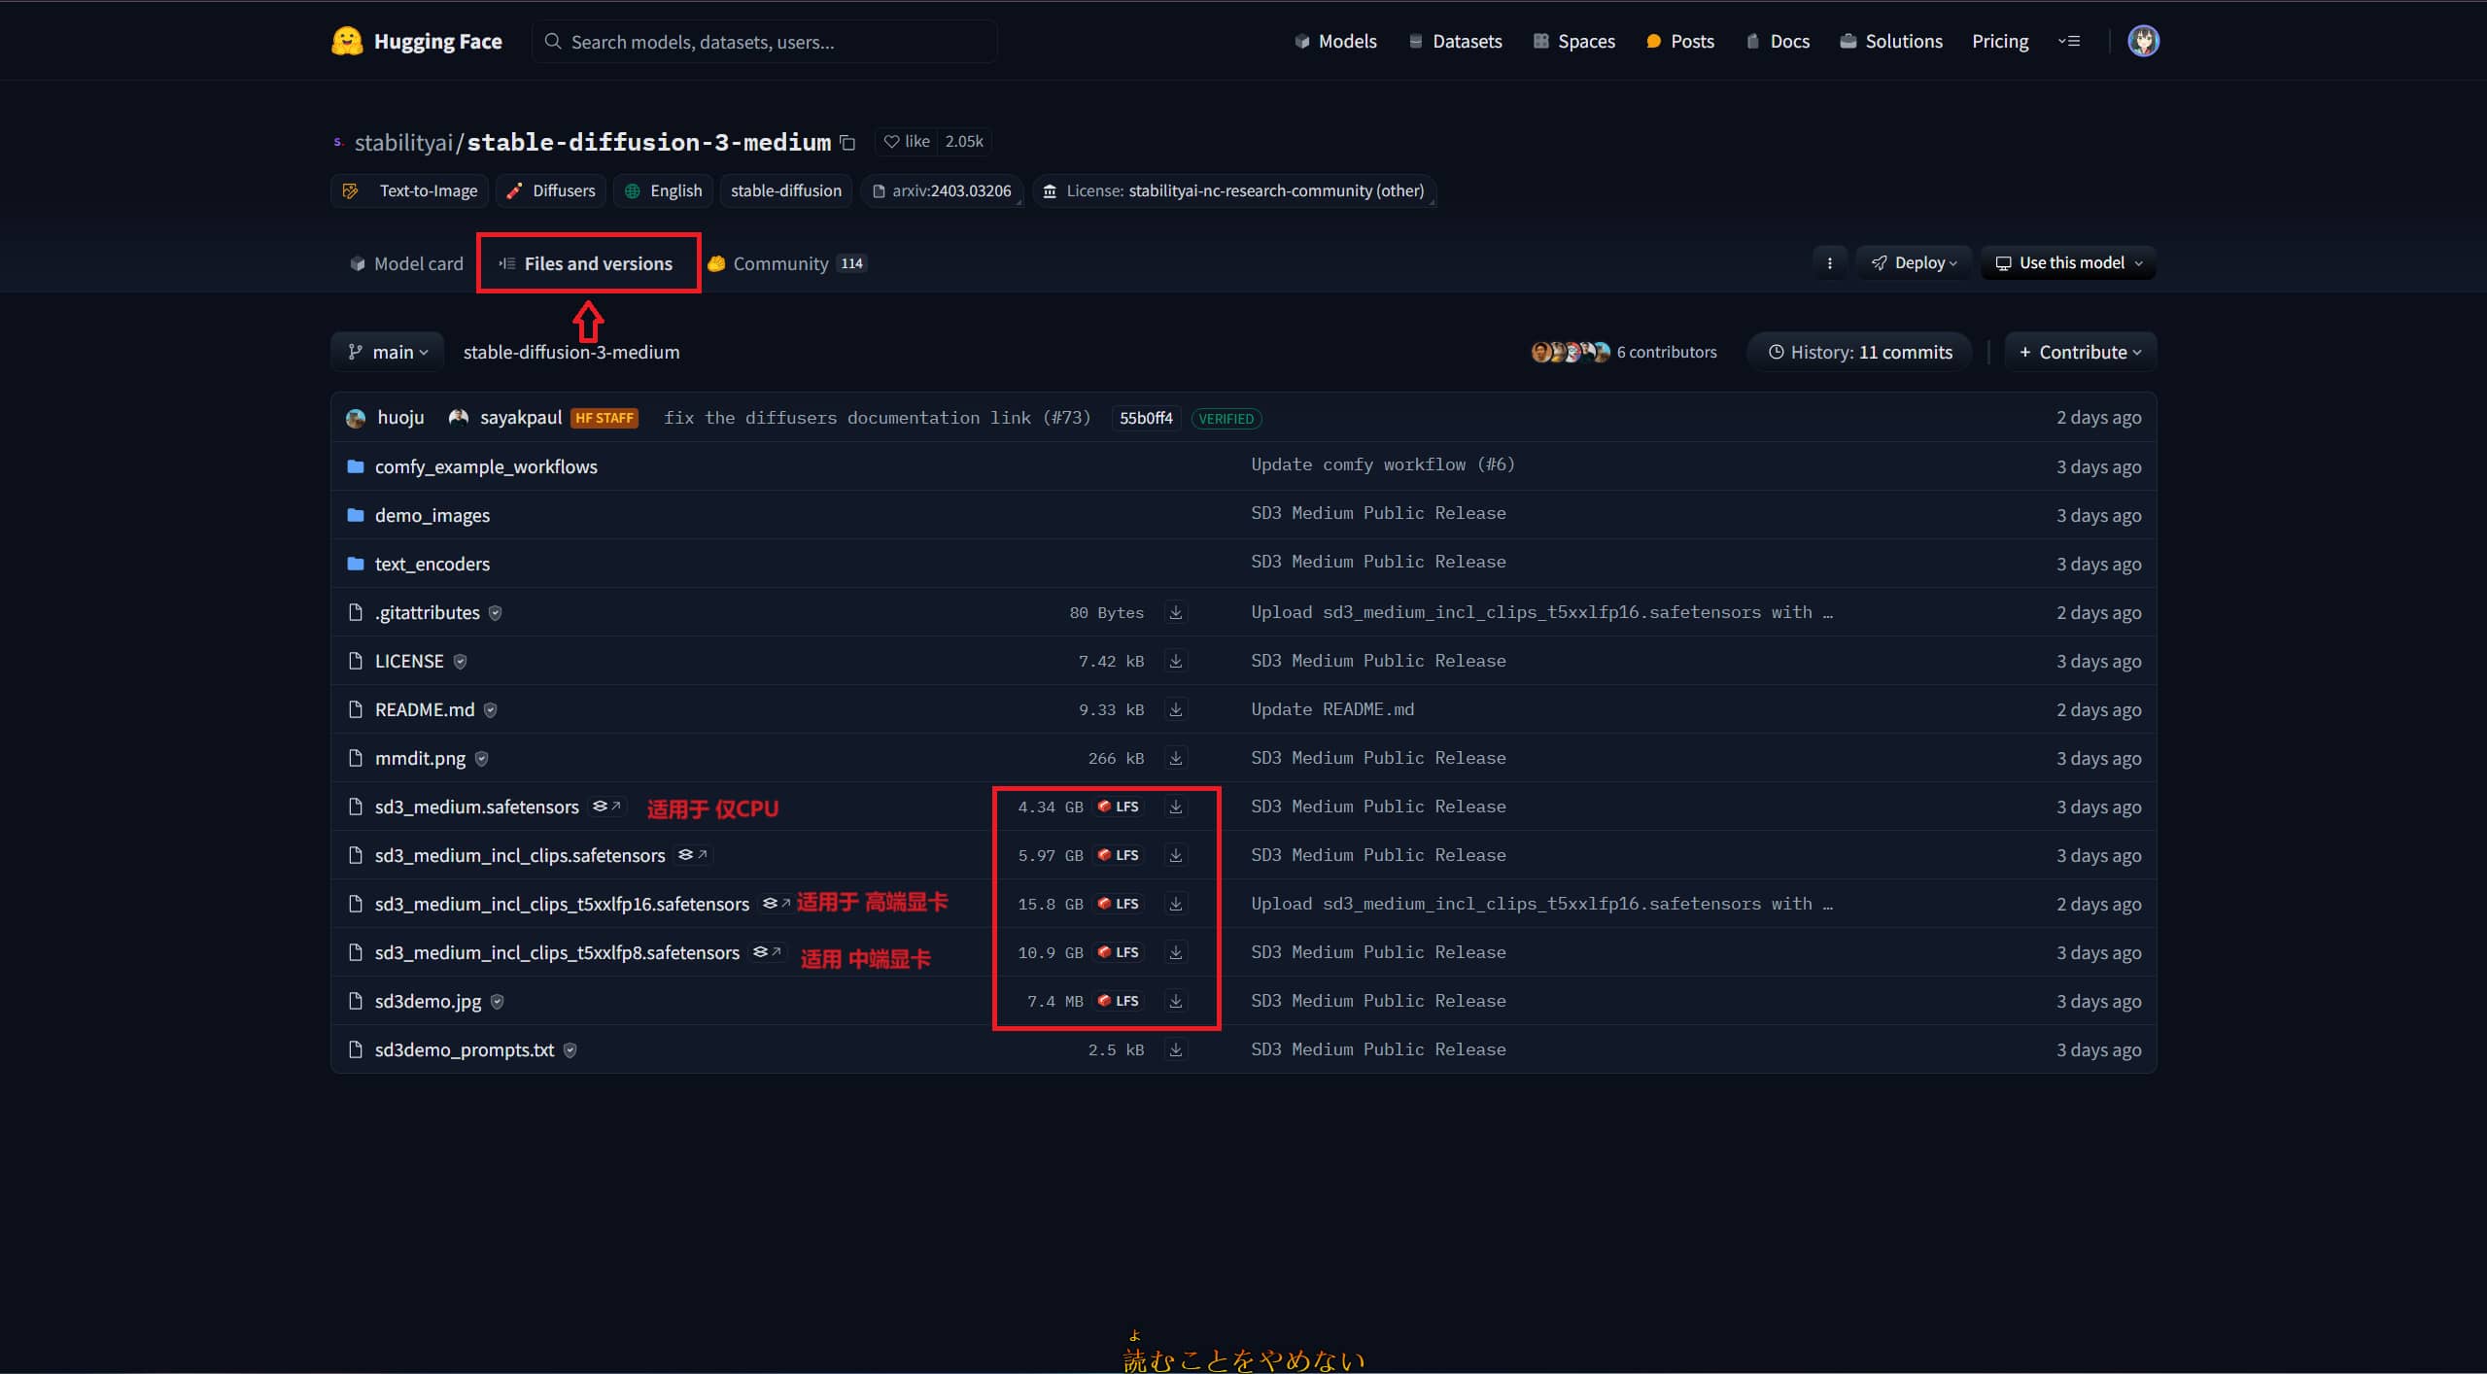Open commit message 'Update comfy workflow (#6)'
Screen dimensions: 2487x1374
pos(1383,464)
